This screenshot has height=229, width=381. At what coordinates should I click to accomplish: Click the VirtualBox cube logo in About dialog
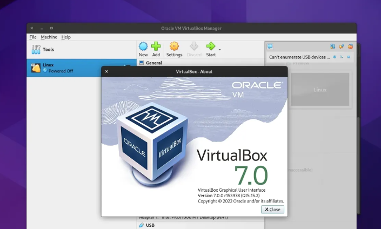[x=152, y=144]
